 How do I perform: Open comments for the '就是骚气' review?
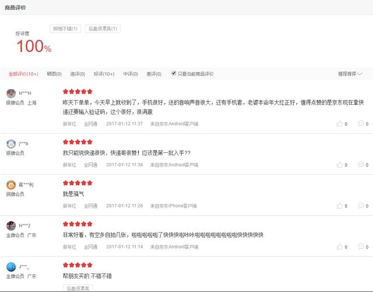click(361, 205)
